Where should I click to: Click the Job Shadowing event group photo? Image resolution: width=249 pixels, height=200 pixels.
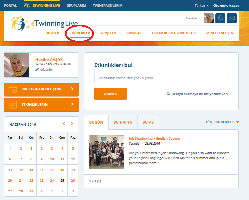[107, 152]
